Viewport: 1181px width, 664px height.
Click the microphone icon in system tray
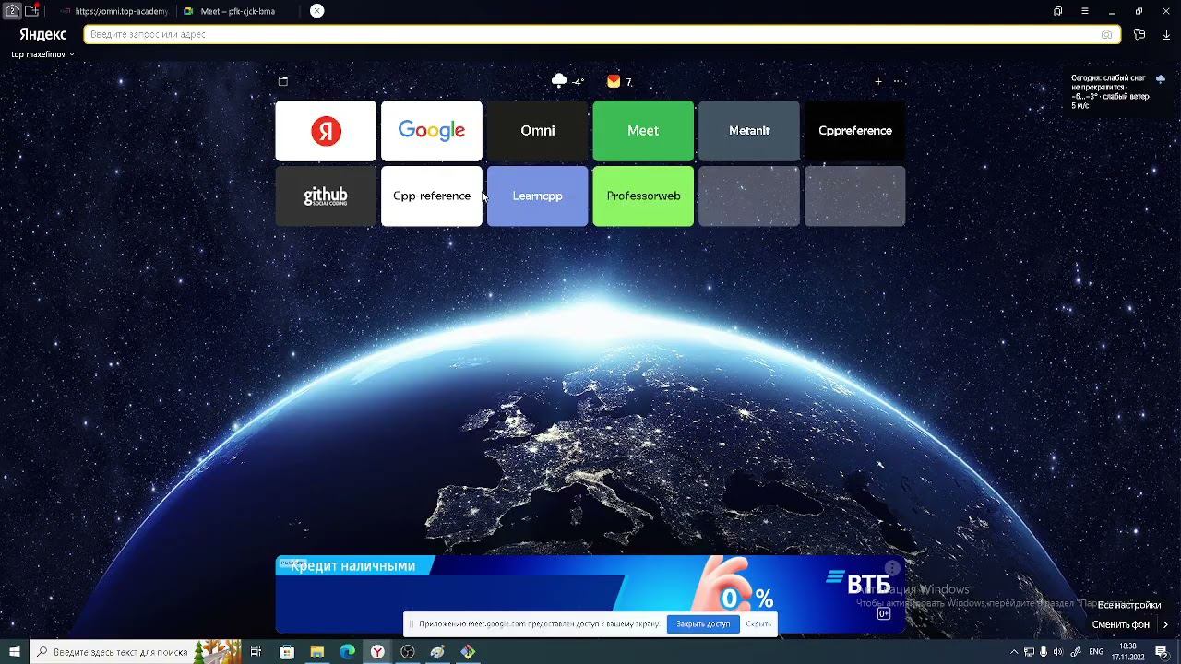pos(1044,652)
